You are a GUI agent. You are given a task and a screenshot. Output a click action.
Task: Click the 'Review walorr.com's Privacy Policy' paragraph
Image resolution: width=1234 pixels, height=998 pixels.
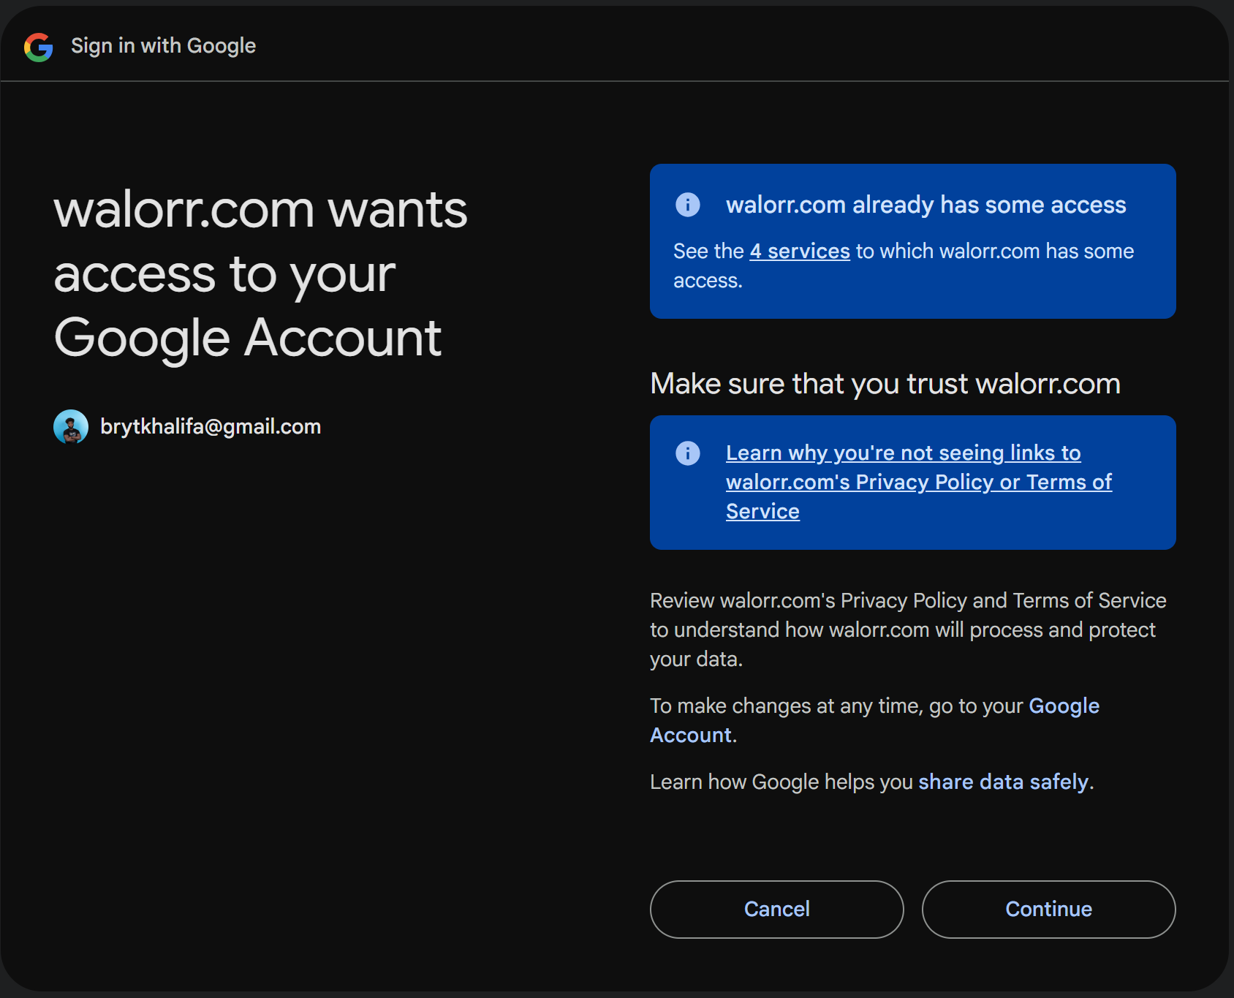[x=908, y=630]
